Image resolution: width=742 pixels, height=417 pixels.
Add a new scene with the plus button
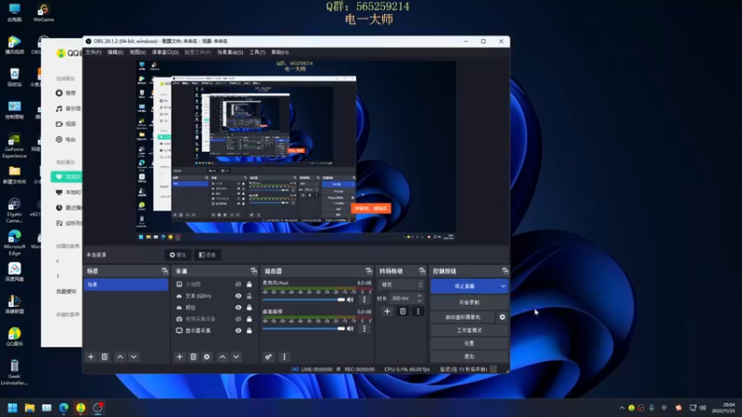(x=91, y=357)
